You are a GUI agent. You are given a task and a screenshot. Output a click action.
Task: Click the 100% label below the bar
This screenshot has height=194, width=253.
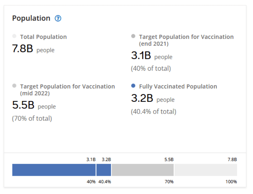pos(231,182)
